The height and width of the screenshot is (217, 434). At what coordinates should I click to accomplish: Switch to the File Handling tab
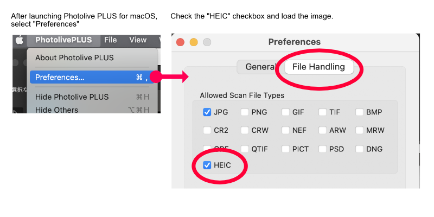(x=318, y=67)
